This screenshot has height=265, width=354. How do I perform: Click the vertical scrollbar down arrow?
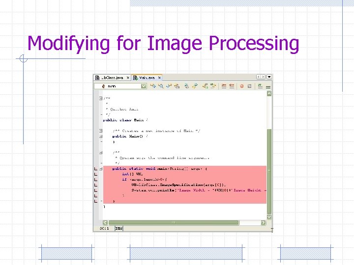(x=269, y=216)
